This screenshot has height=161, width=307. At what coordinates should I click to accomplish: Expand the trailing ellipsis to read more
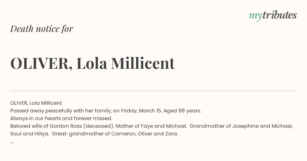[12, 142]
